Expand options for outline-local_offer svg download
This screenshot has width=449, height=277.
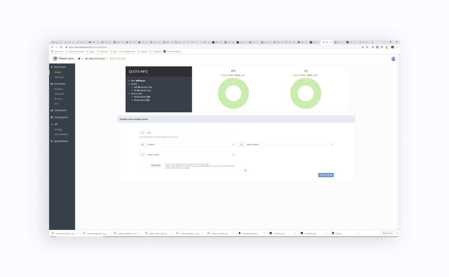coord(77,233)
